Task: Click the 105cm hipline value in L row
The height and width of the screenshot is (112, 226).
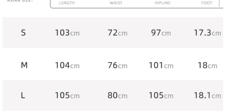Action: (161, 96)
